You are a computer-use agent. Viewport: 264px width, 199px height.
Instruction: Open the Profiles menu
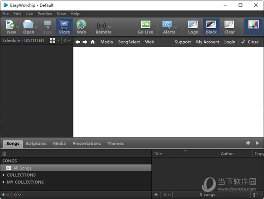point(45,14)
